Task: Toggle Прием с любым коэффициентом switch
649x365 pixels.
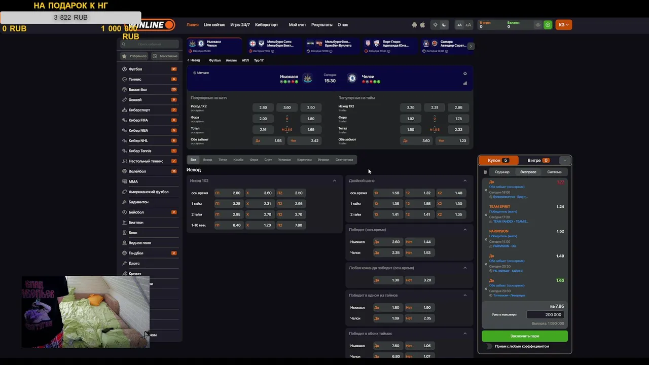Action: (489, 346)
